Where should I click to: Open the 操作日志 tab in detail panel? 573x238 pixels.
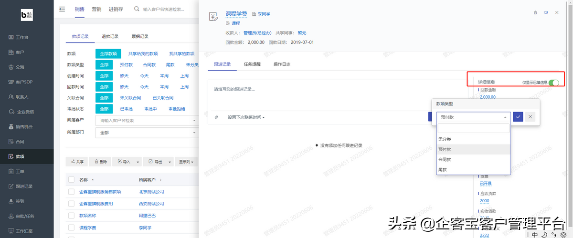pos(282,64)
